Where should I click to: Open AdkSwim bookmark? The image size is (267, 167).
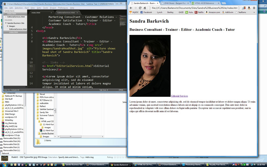228,12
